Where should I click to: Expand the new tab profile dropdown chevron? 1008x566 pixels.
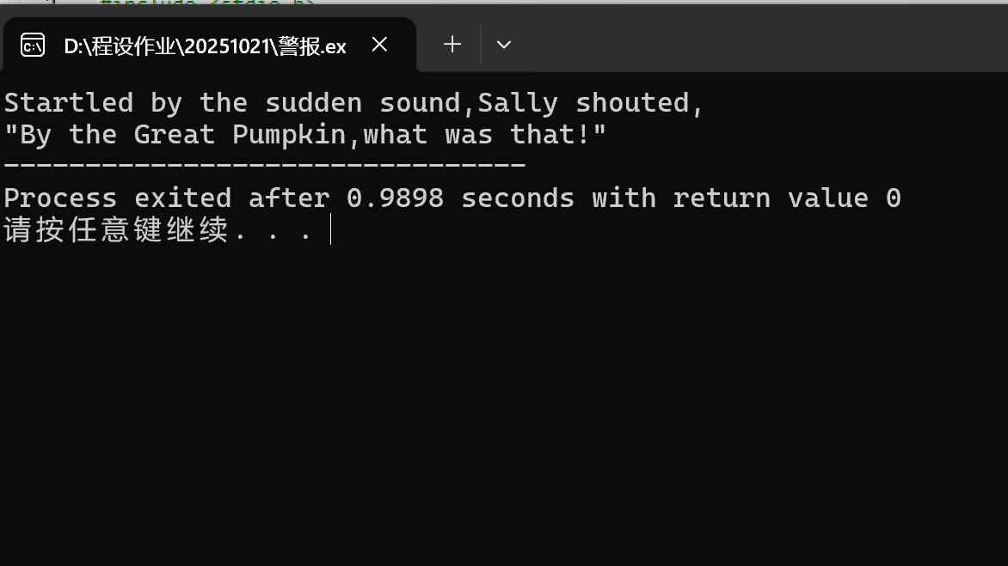pos(503,45)
